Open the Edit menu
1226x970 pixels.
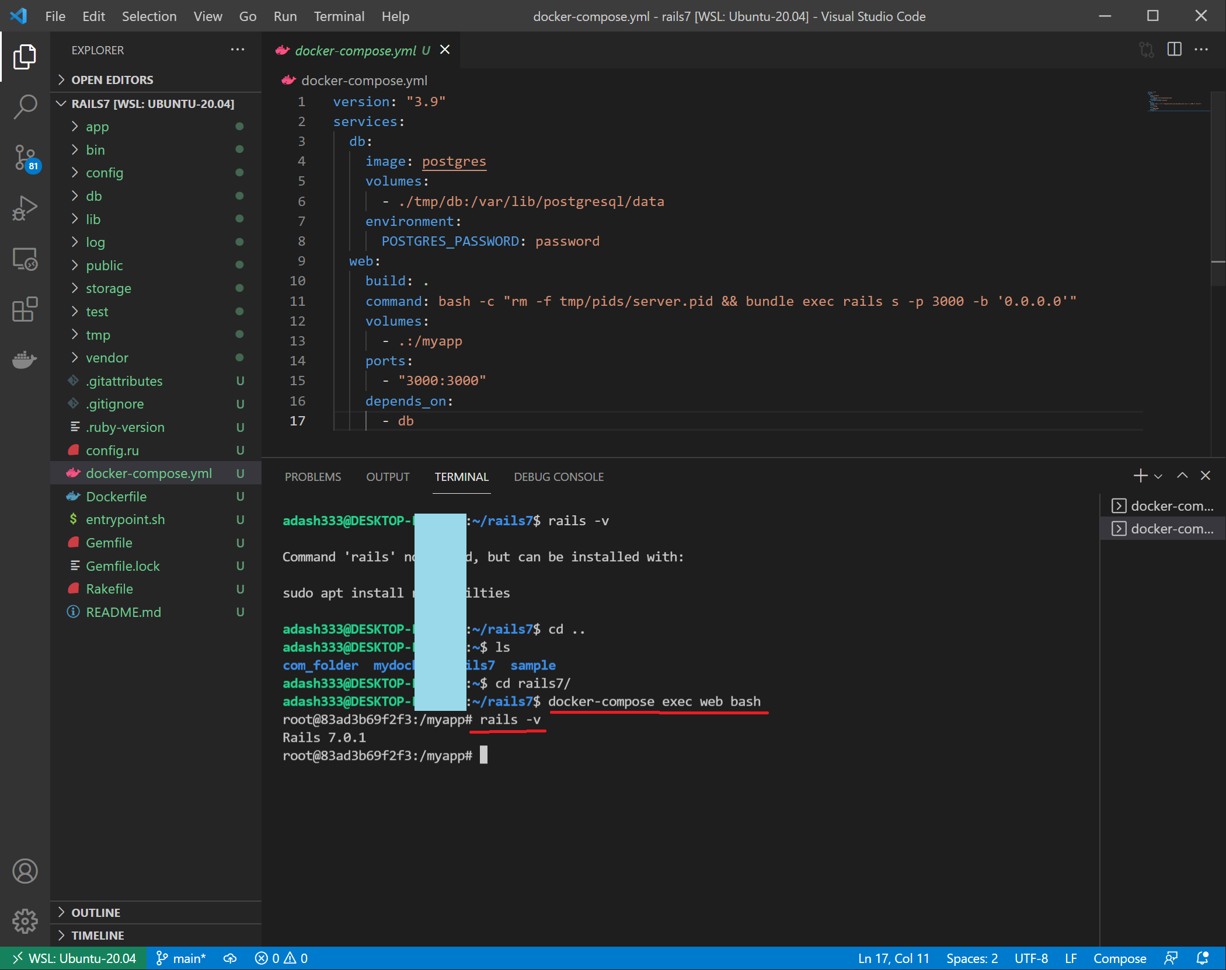click(93, 16)
